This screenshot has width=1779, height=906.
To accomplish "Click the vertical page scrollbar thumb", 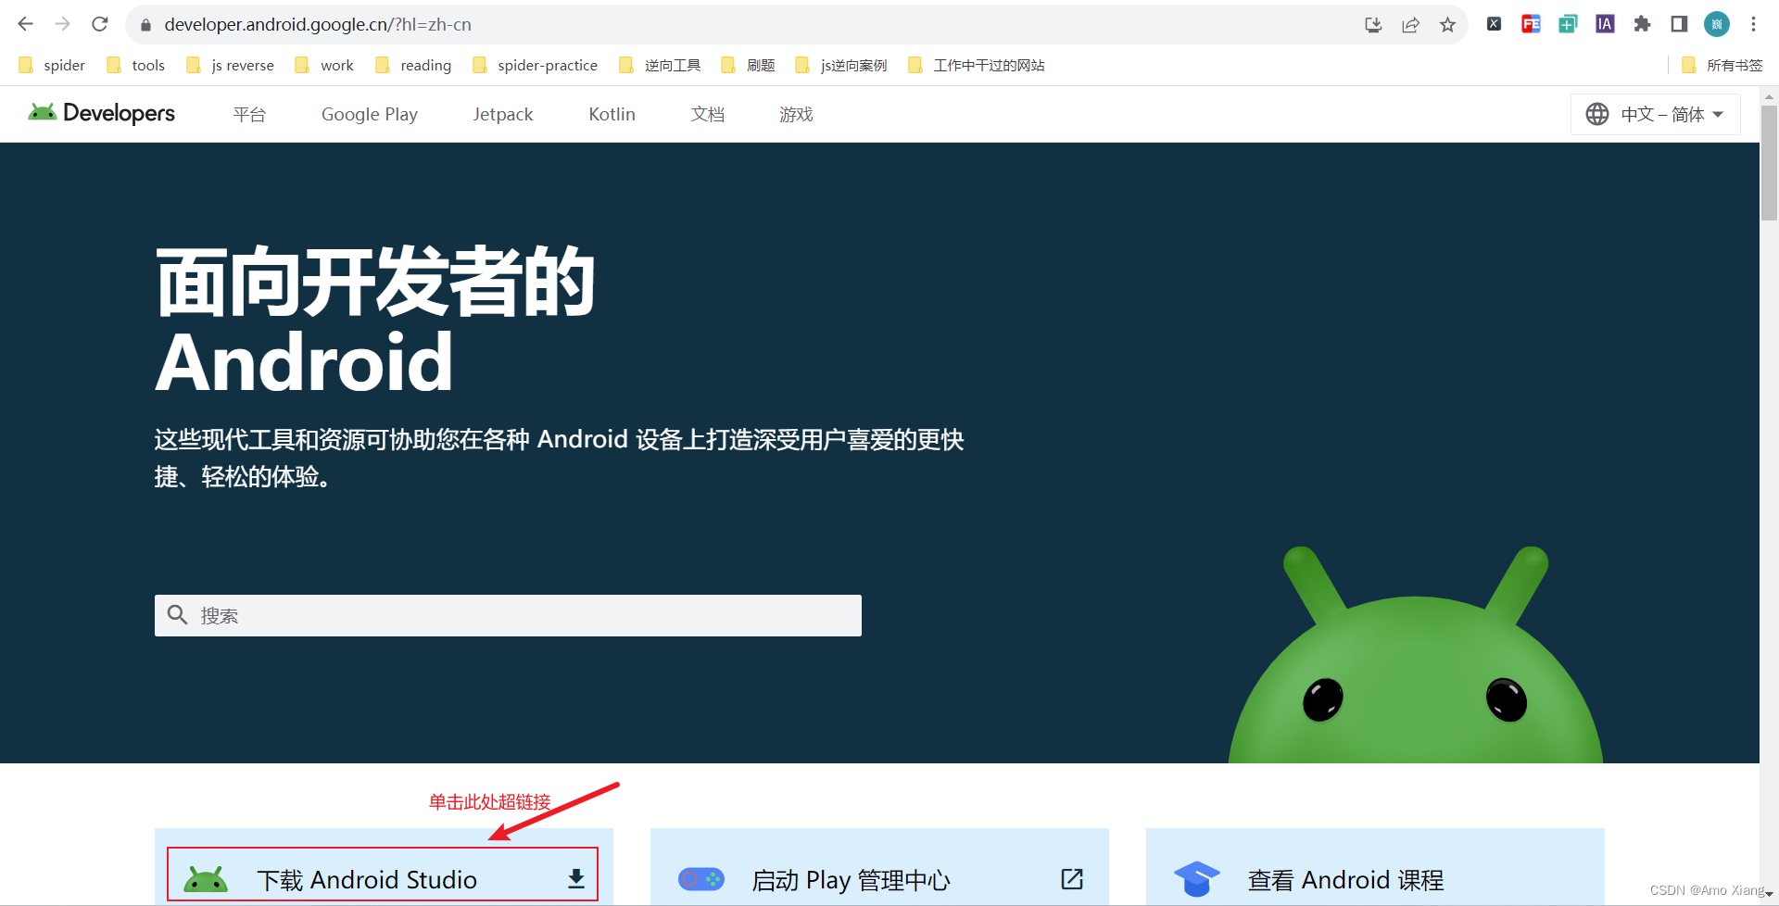I will coord(1769,162).
